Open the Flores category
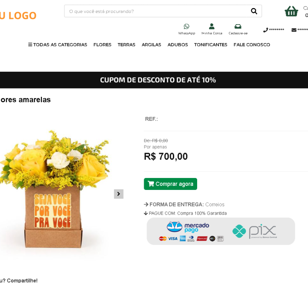Screen dimensions: 308x283 pos(102,45)
